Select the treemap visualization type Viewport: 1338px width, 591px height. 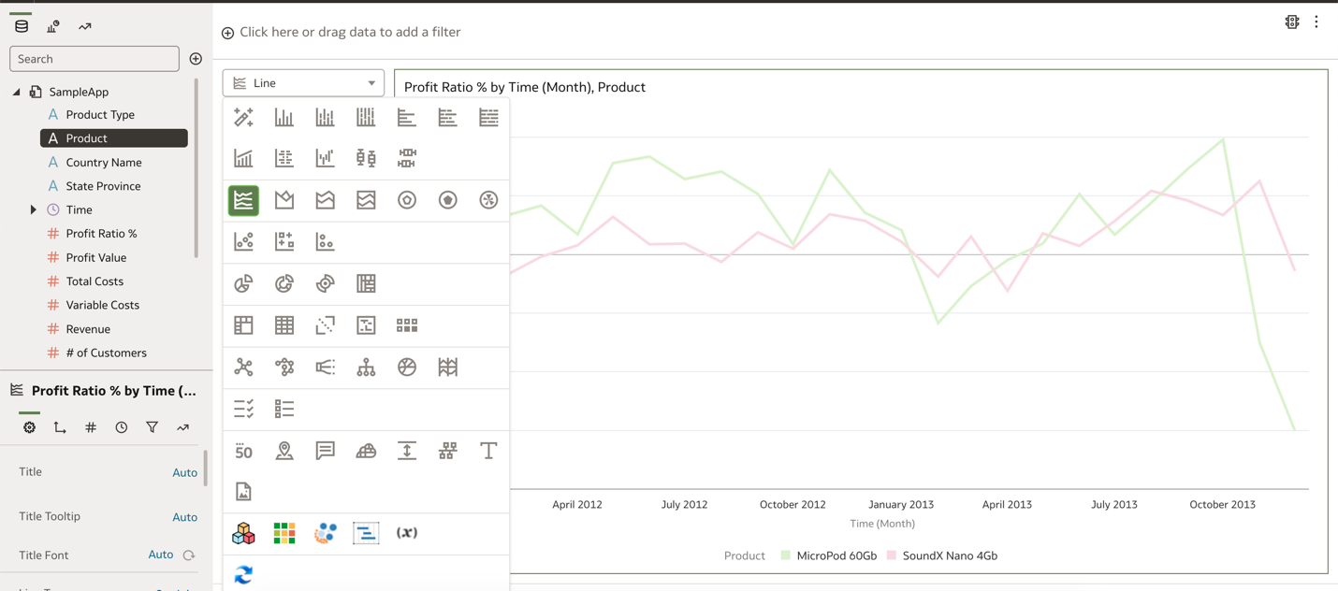click(365, 283)
